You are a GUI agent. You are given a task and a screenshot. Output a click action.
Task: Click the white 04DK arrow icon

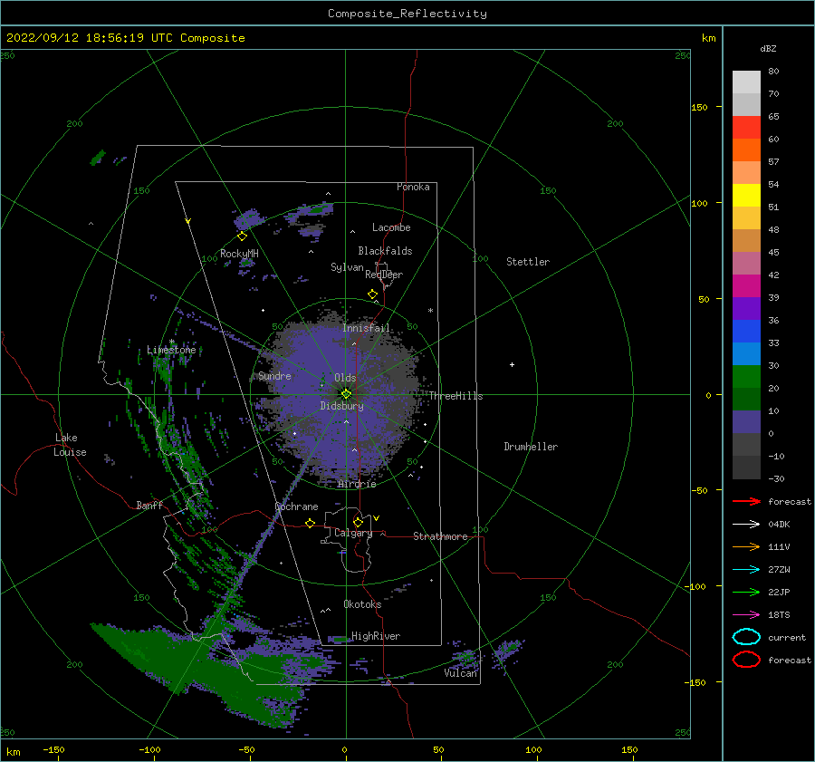tap(746, 525)
